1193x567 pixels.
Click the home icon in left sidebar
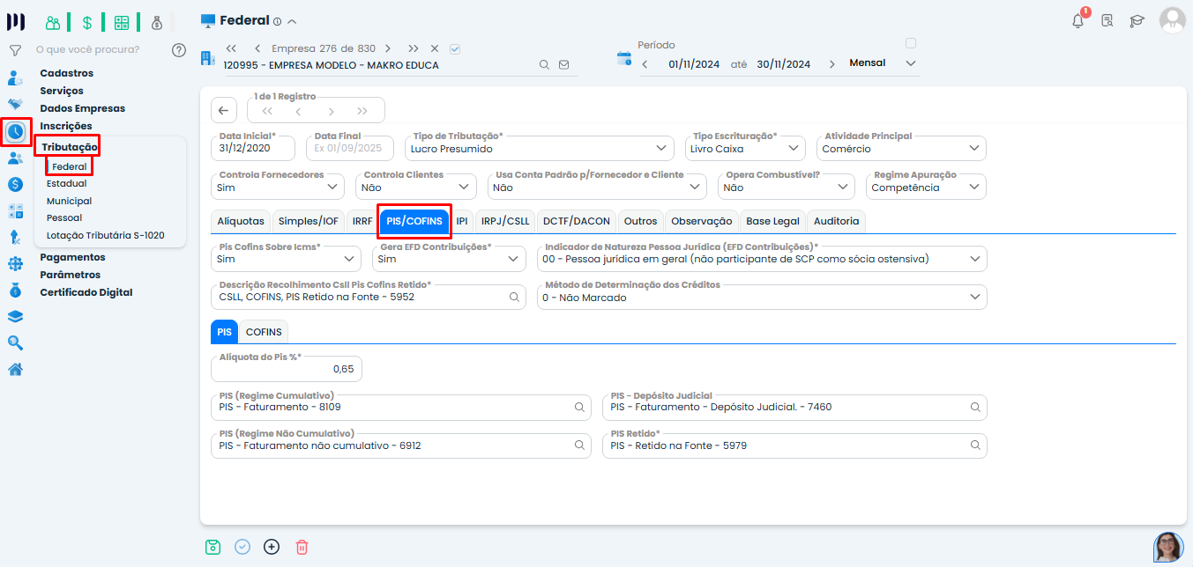tap(15, 369)
